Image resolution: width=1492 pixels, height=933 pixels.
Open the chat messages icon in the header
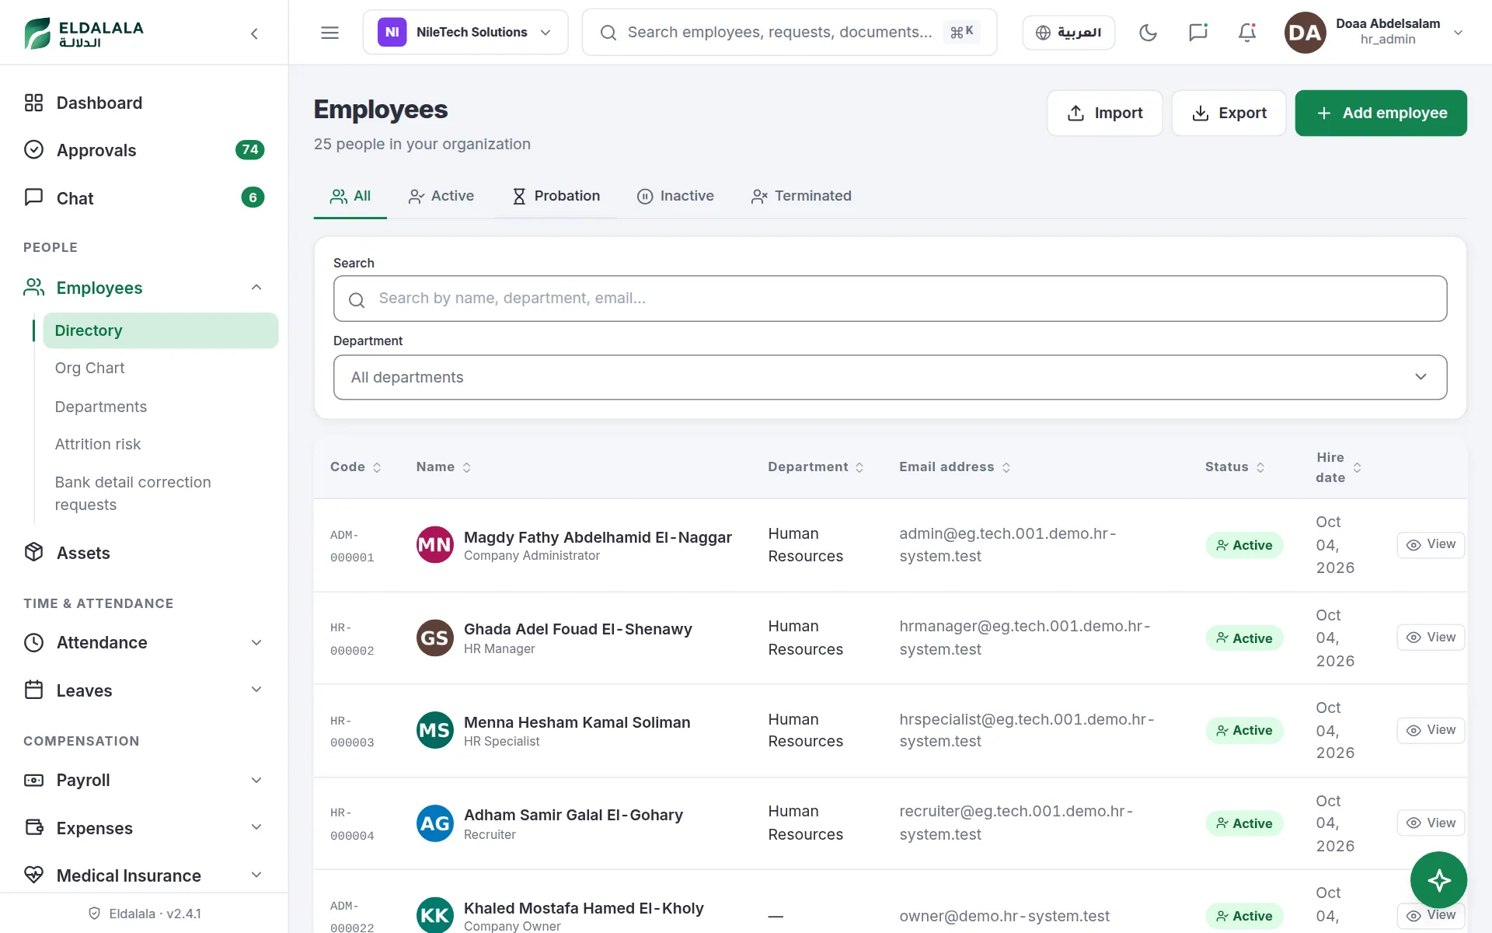point(1197,33)
